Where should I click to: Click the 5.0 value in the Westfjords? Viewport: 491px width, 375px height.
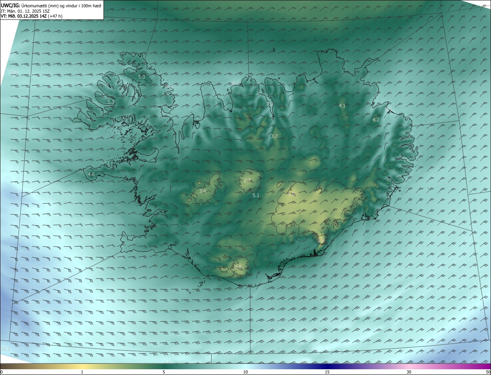click(142, 77)
